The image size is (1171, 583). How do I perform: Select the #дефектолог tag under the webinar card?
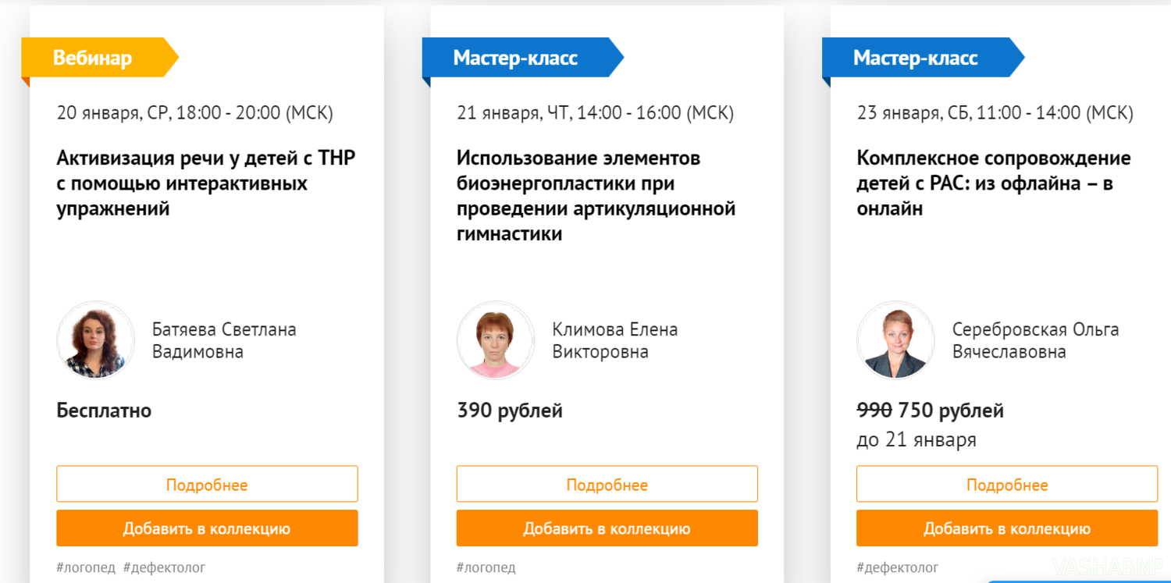(x=164, y=567)
